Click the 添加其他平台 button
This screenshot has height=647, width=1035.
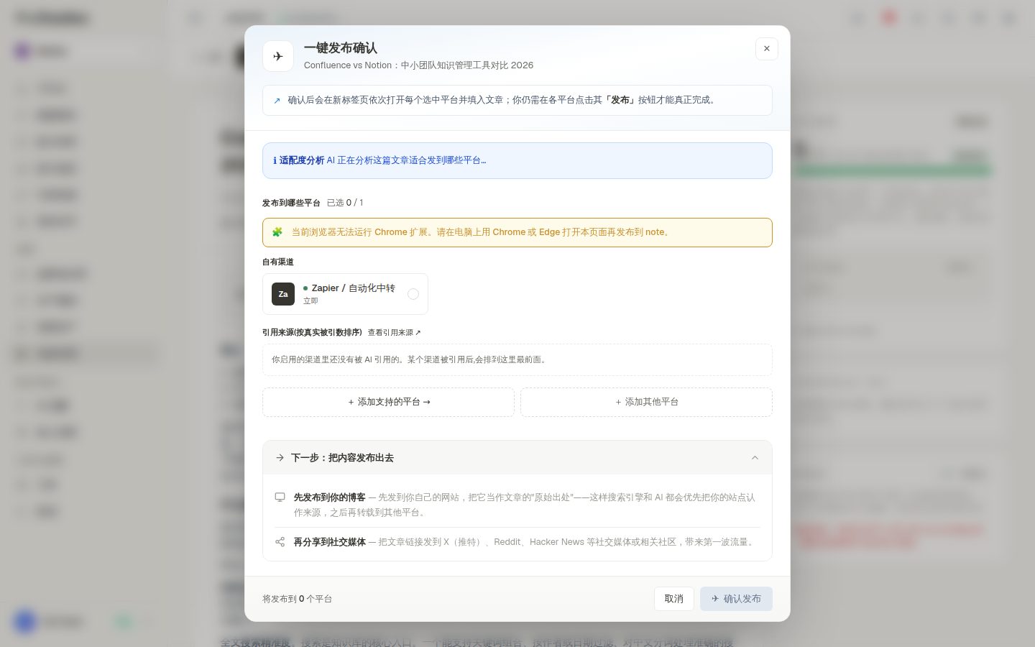pos(646,402)
